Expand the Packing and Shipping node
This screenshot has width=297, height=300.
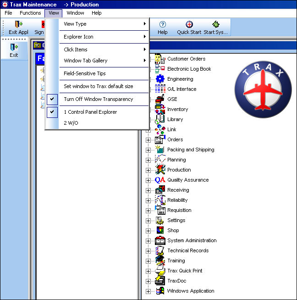(x=148, y=150)
